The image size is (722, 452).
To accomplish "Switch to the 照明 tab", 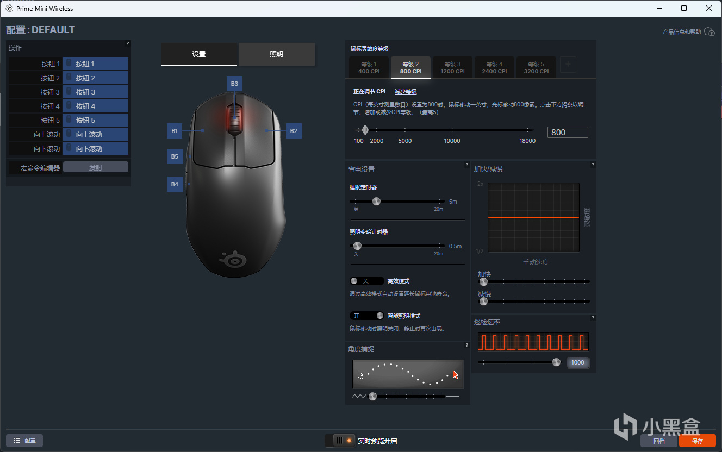I will 277,54.
